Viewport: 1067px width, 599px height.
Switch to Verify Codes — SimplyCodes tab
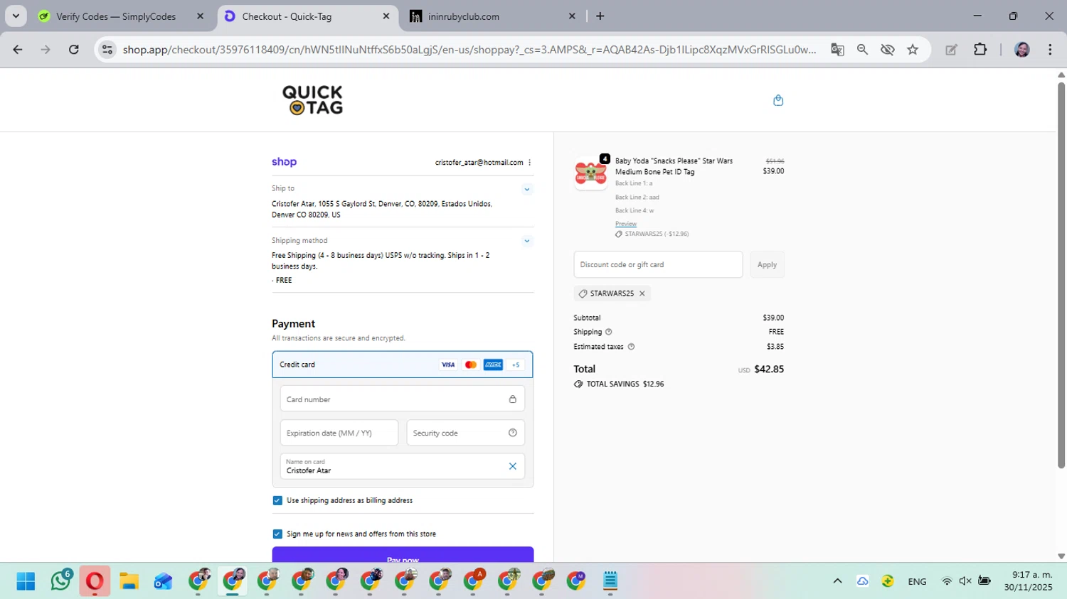point(116,16)
